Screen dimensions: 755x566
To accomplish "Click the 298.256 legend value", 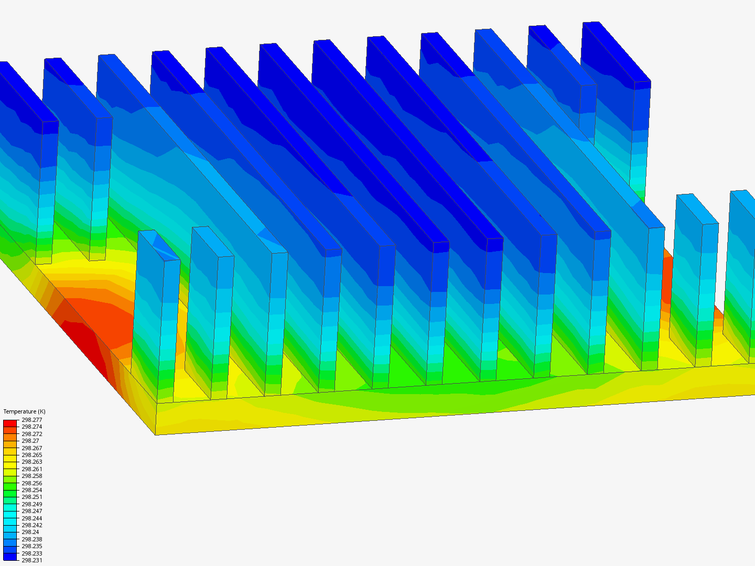I will 32,483.
